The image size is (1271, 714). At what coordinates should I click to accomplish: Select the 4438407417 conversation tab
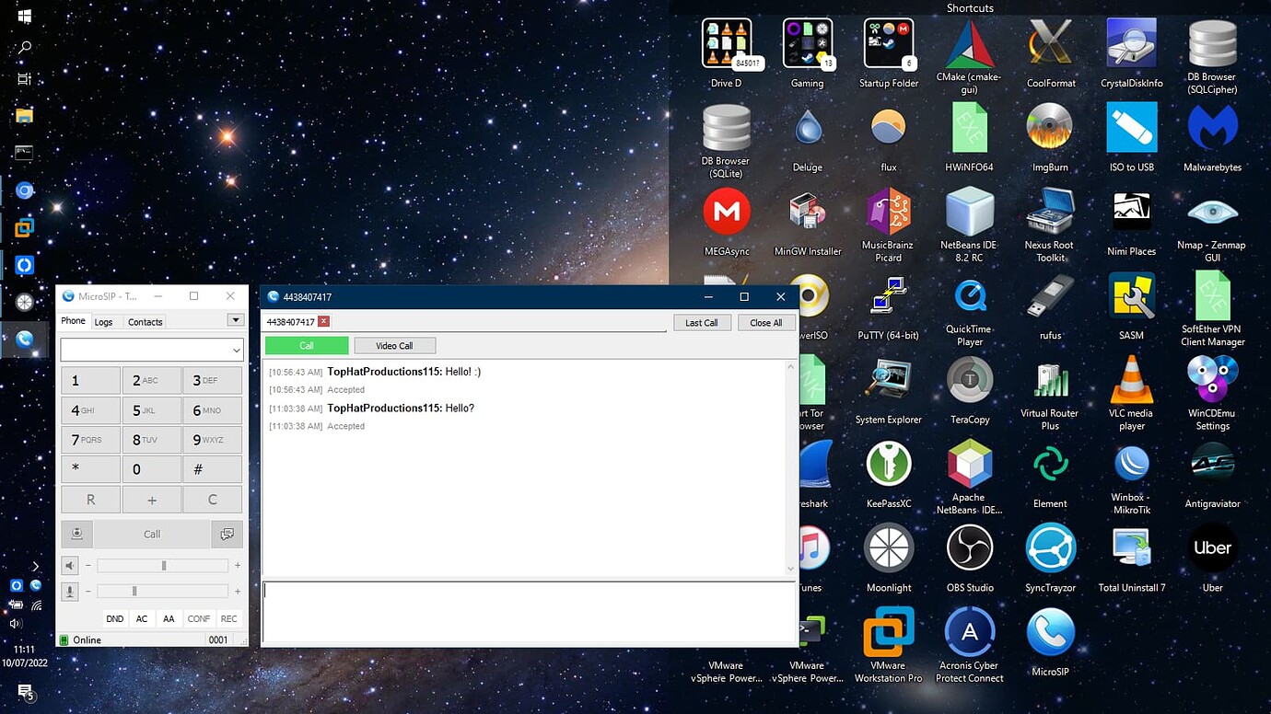(x=290, y=322)
